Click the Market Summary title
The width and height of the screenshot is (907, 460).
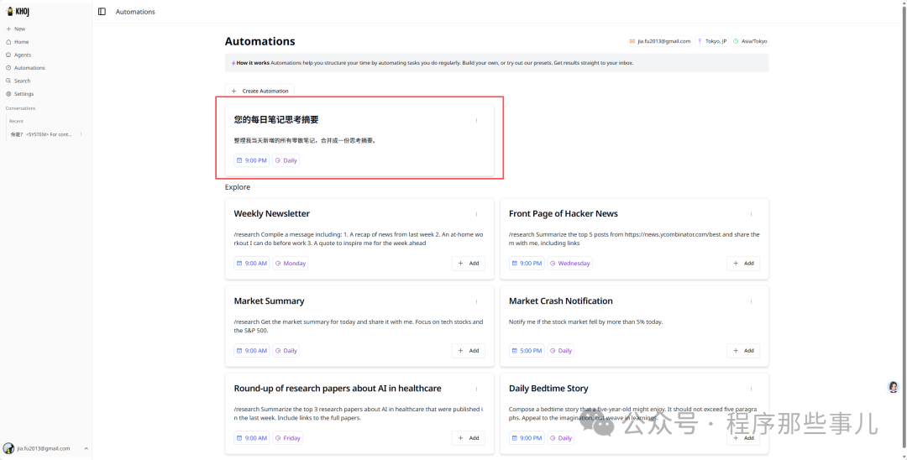point(269,301)
